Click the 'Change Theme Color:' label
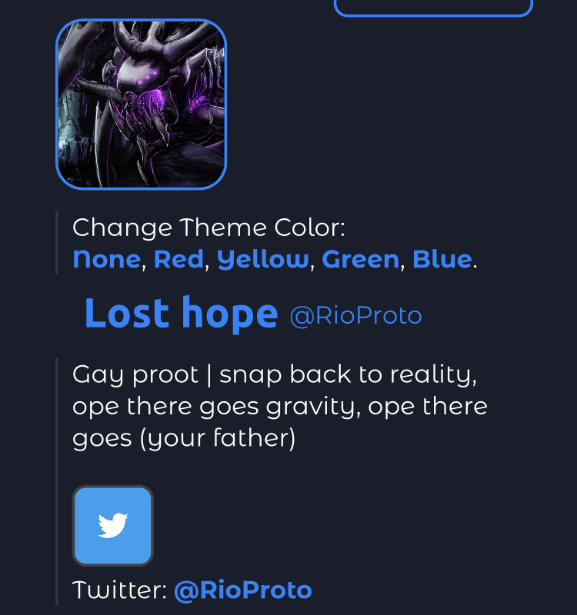This screenshot has width=577, height=615. pos(208,228)
